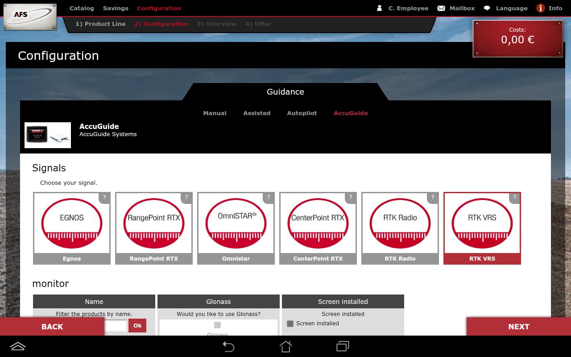Click the Screen installed column header

point(343,301)
